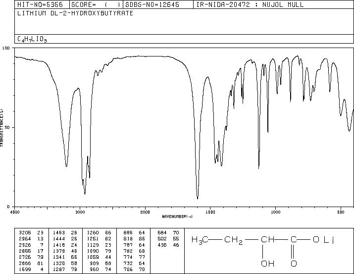This screenshot has width=354, height=274.
Task: Select the 732 peak row
Action: [x=134, y=264]
